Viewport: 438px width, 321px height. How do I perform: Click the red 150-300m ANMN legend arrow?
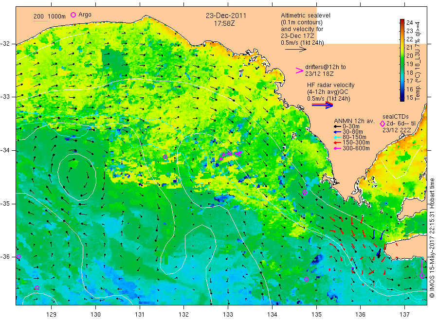tap(337, 143)
